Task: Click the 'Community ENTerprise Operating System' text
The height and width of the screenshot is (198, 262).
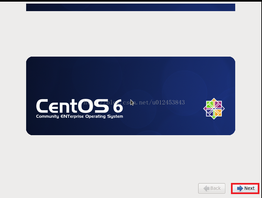Action: pyautogui.click(x=79, y=117)
